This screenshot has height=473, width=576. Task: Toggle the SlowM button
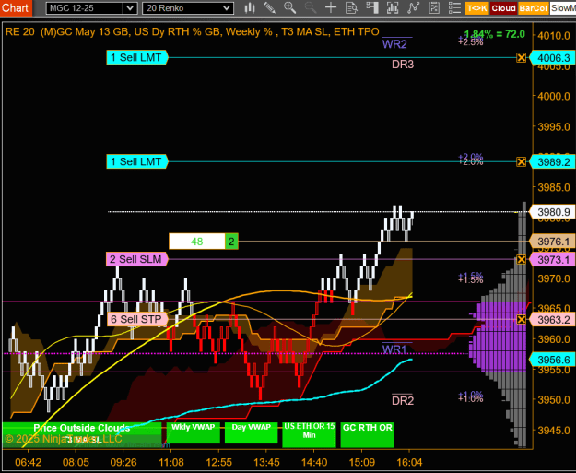coord(563,8)
